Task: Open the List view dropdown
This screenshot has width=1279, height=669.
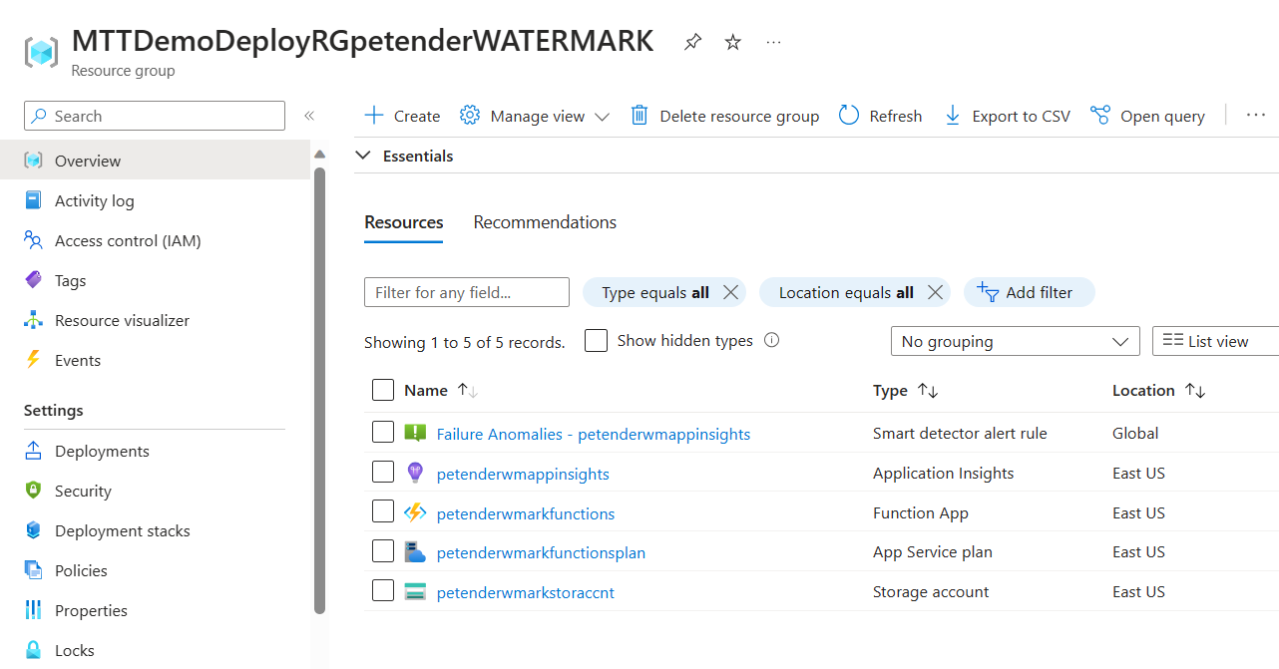Action: coord(1215,341)
